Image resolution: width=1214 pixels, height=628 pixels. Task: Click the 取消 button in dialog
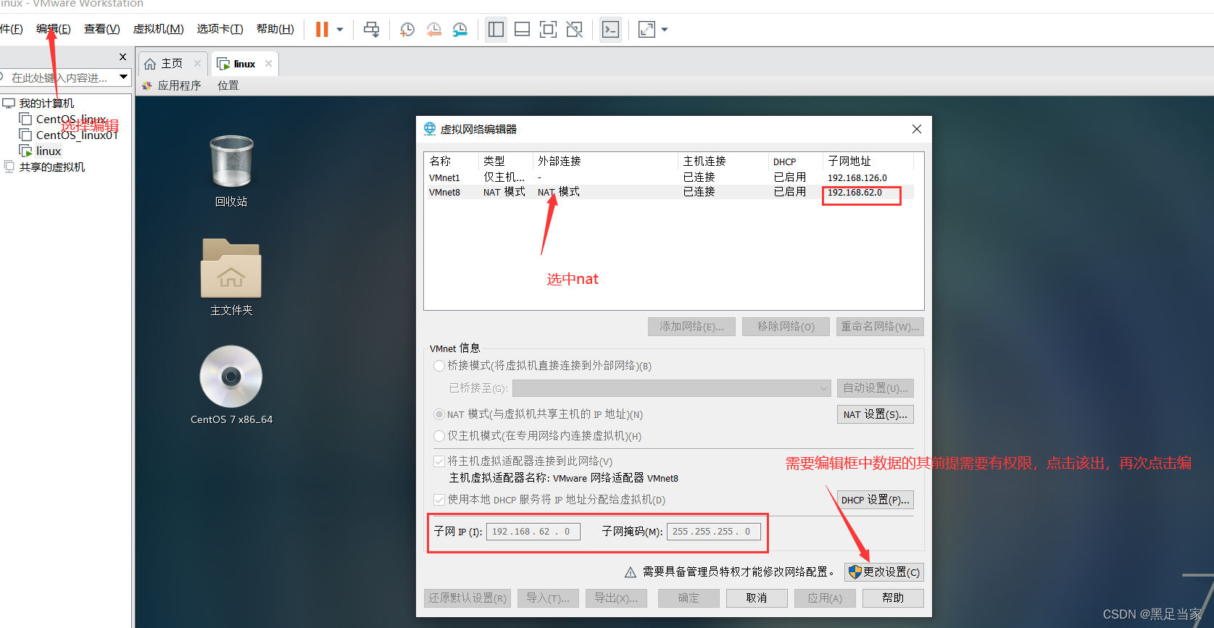[756, 598]
